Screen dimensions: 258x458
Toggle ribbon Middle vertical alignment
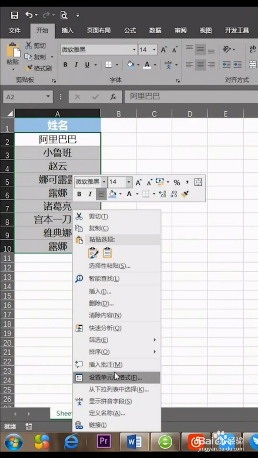200,49
